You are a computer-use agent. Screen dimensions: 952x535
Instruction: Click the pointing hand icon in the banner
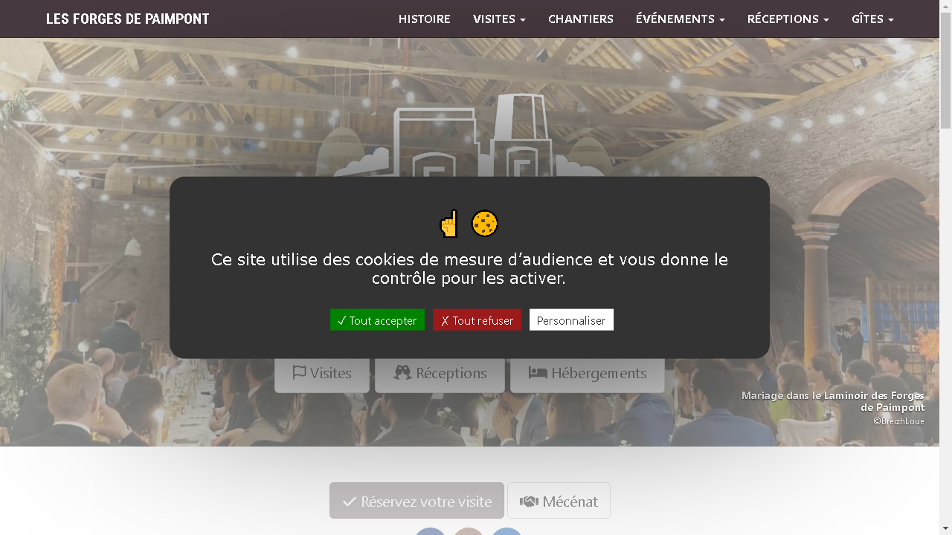click(x=448, y=224)
